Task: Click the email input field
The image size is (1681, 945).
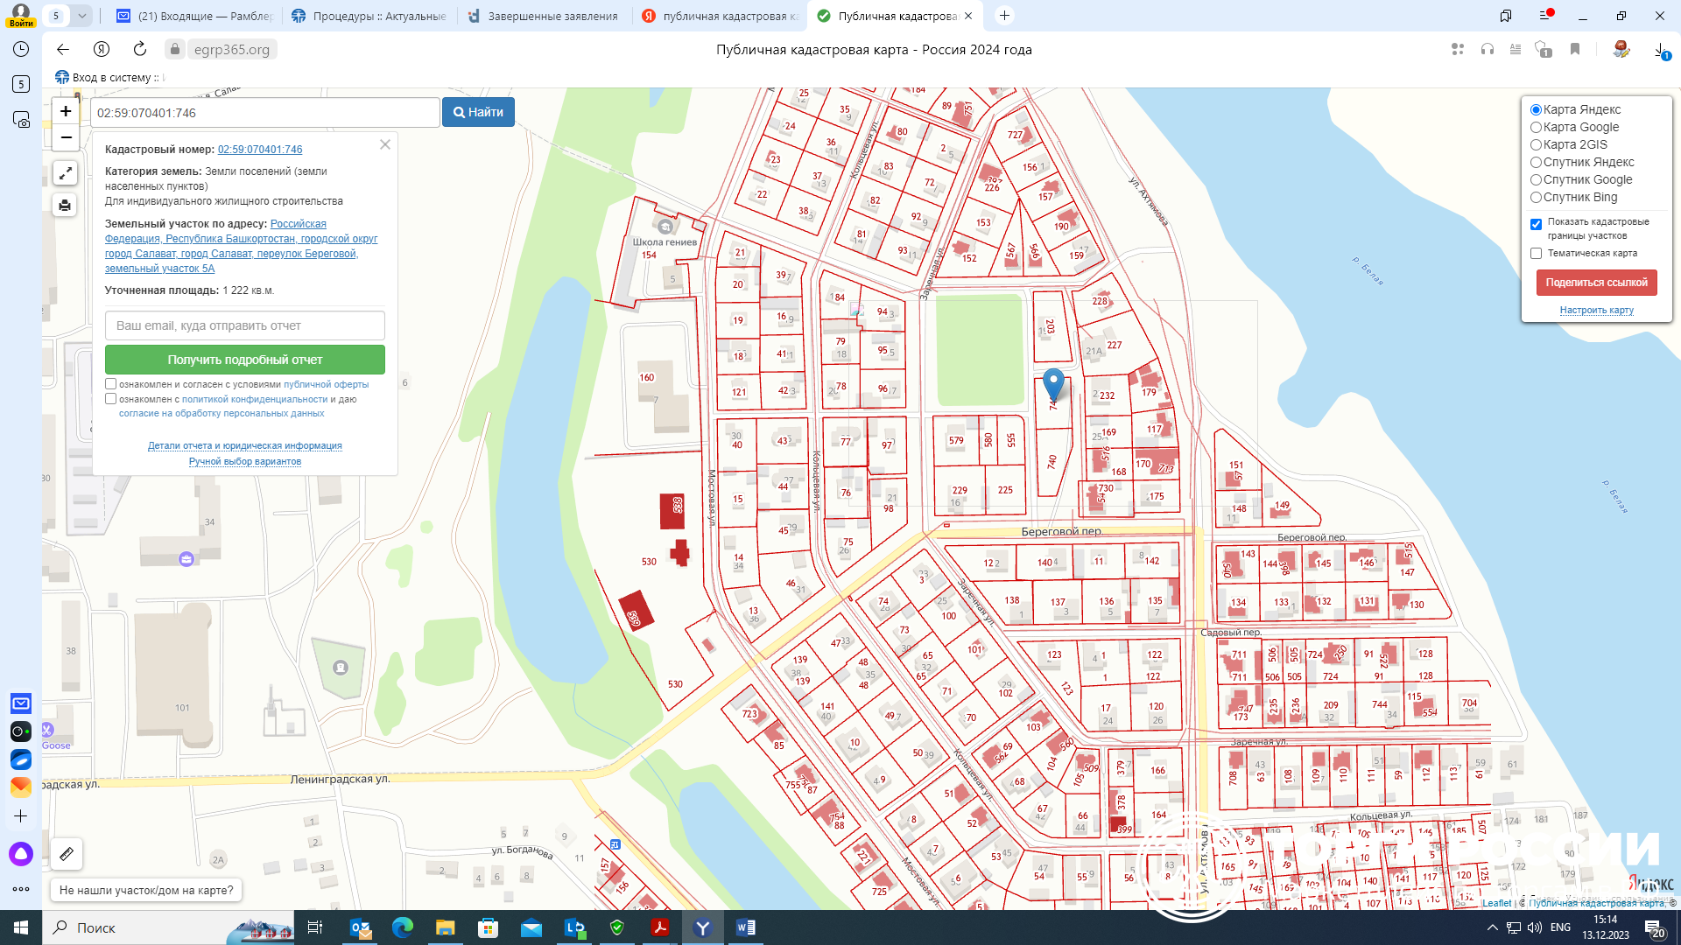Action: 245,325
